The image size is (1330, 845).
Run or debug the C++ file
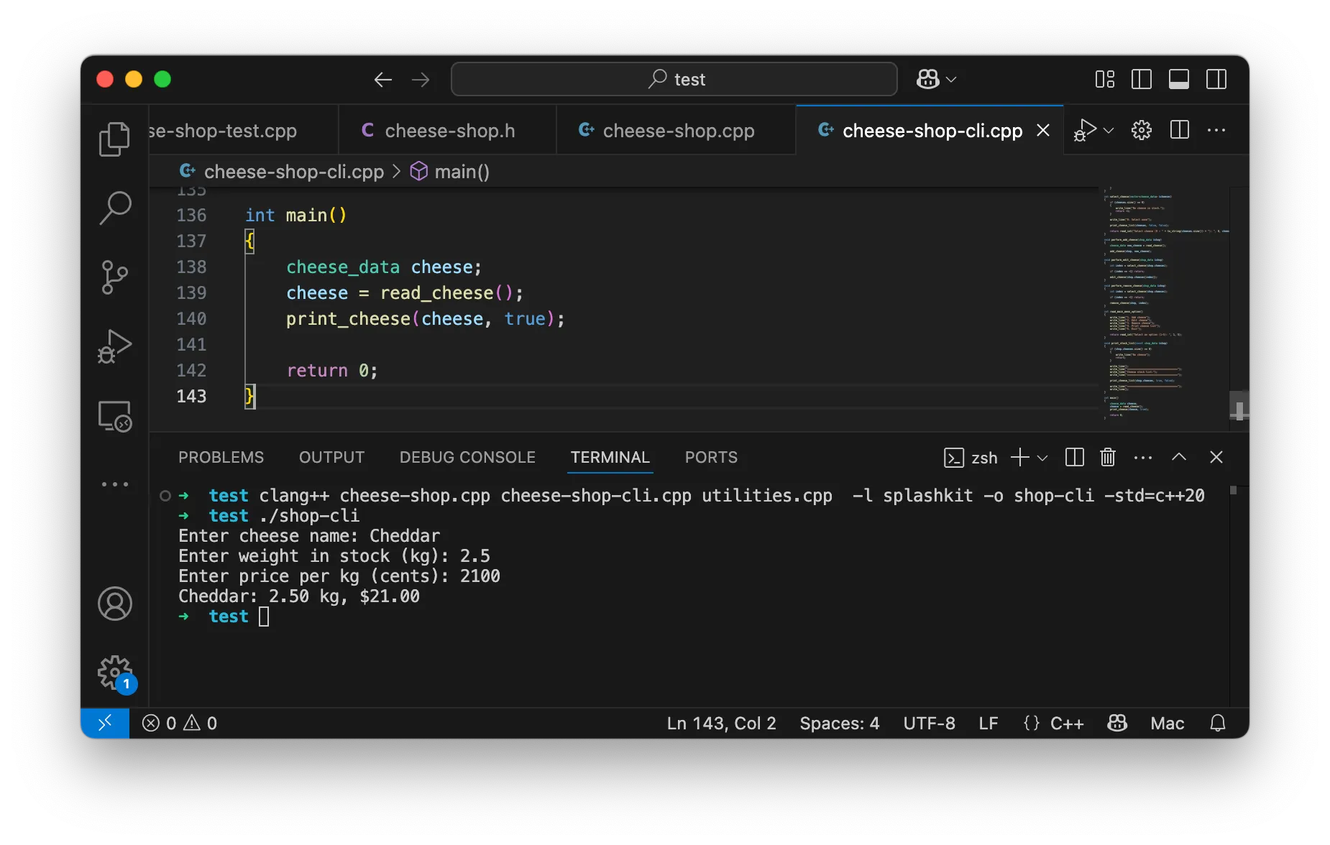[1084, 130]
